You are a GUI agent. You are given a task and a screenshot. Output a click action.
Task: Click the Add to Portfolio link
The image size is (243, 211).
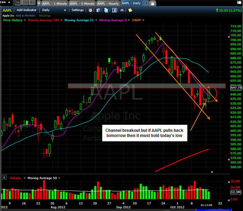26,15
